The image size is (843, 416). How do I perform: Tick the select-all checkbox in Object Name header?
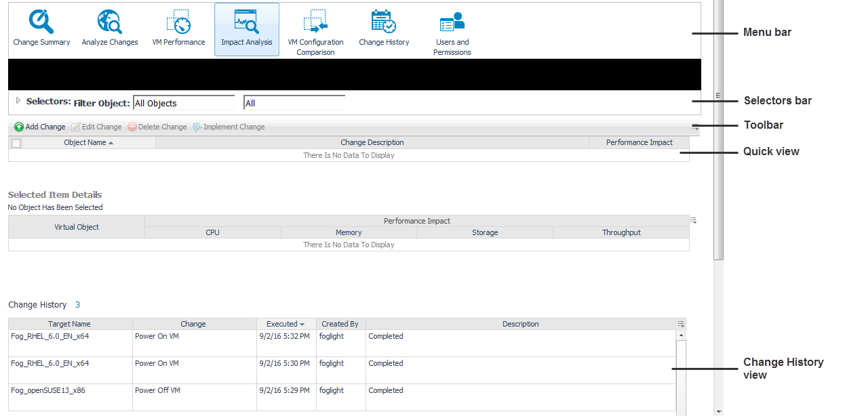coord(16,143)
